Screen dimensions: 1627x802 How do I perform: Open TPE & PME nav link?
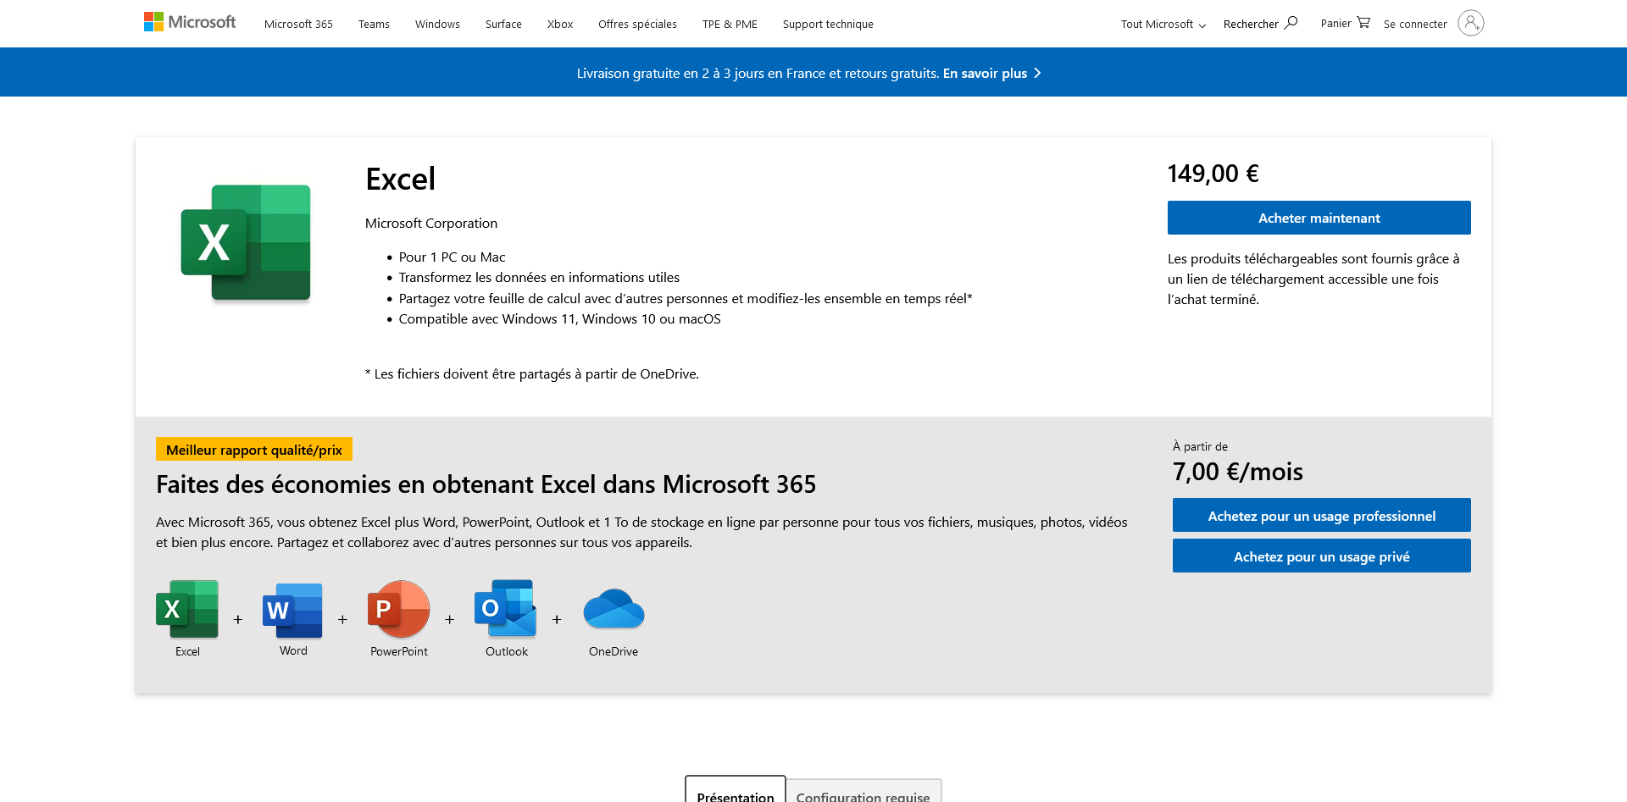coord(730,24)
